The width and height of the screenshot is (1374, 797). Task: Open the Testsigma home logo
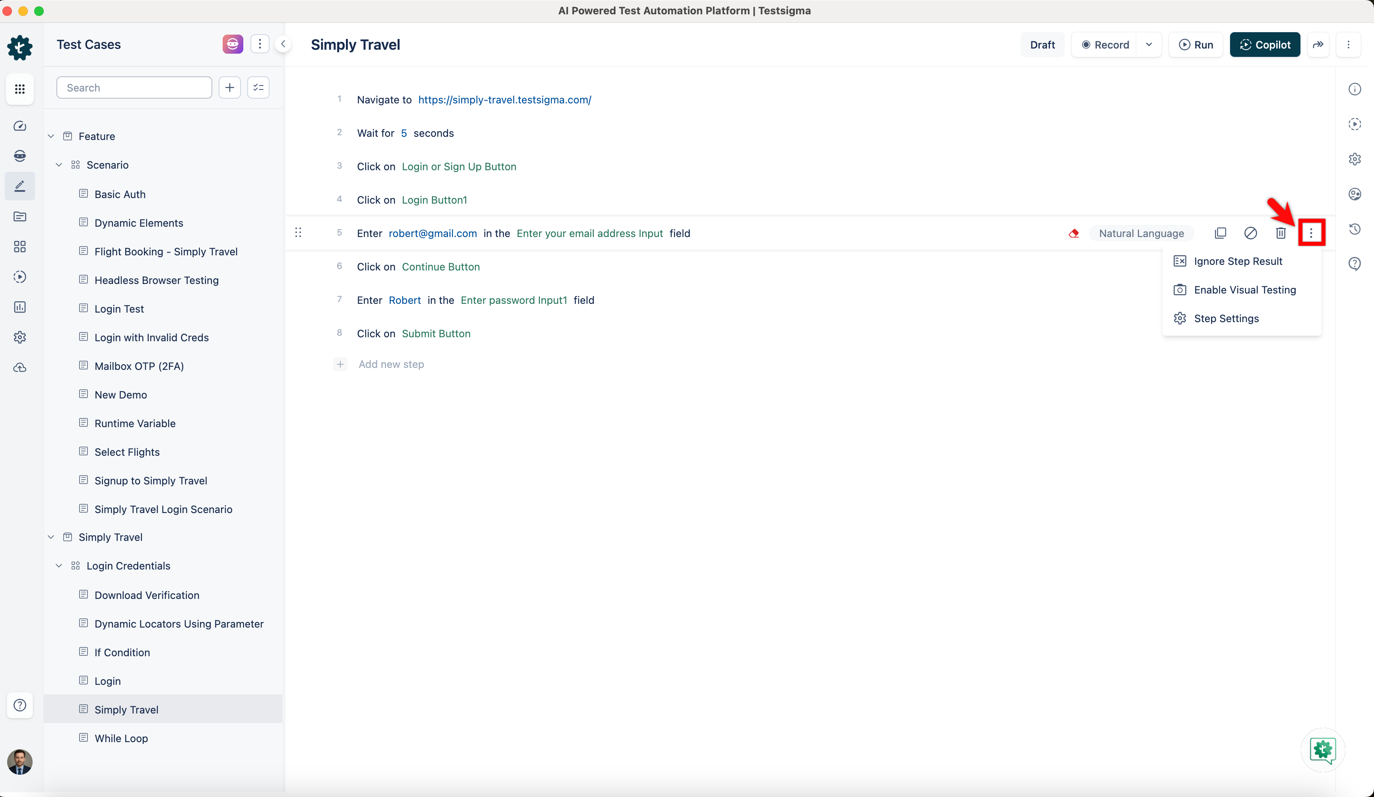click(19, 47)
